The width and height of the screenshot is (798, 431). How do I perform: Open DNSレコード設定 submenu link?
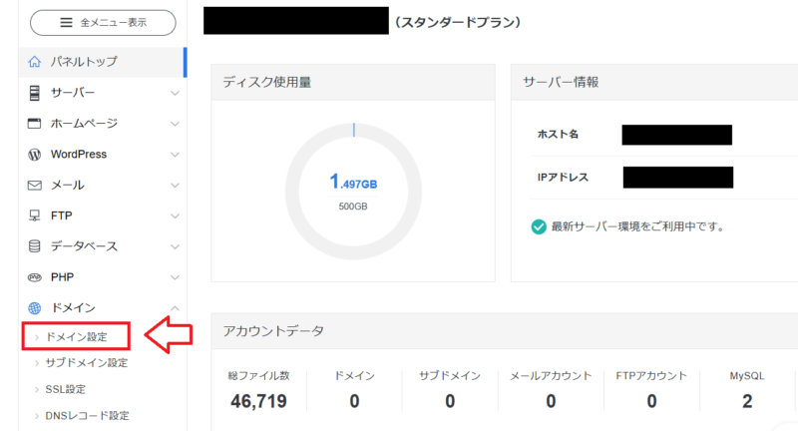coord(87,416)
